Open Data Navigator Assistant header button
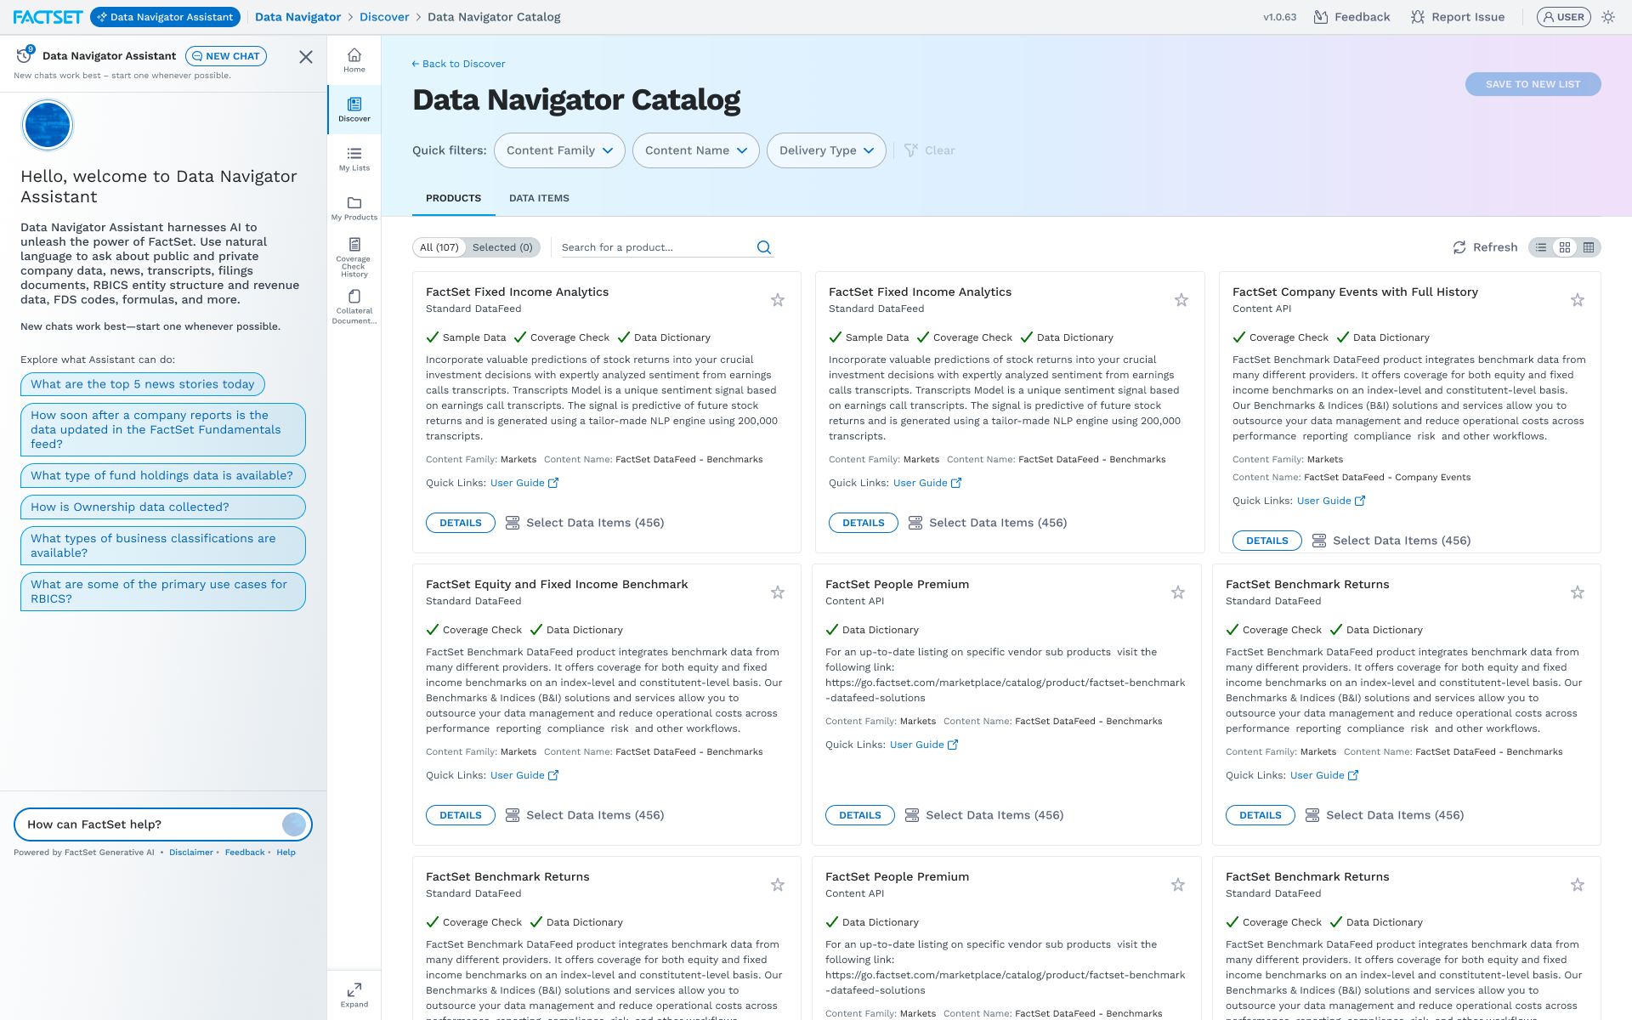 pyautogui.click(x=165, y=17)
